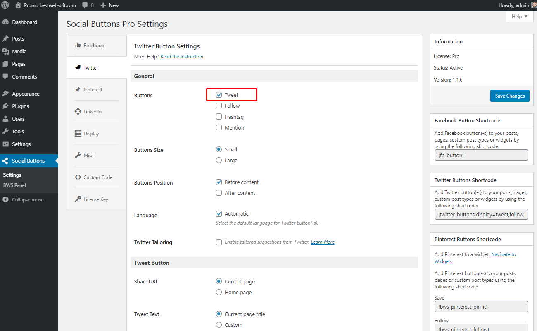Click the License Key key icon

pyautogui.click(x=78, y=199)
